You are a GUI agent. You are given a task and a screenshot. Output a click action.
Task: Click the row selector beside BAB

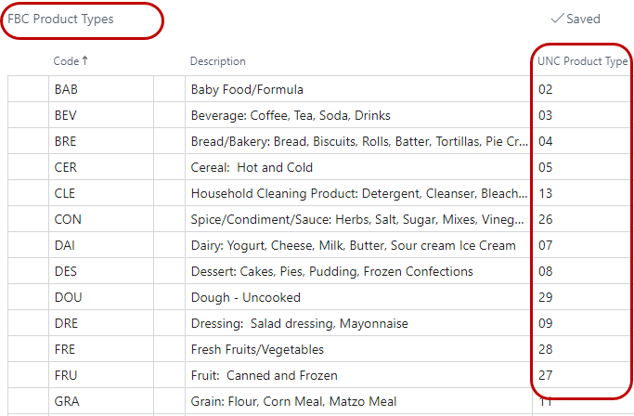click(27, 90)
